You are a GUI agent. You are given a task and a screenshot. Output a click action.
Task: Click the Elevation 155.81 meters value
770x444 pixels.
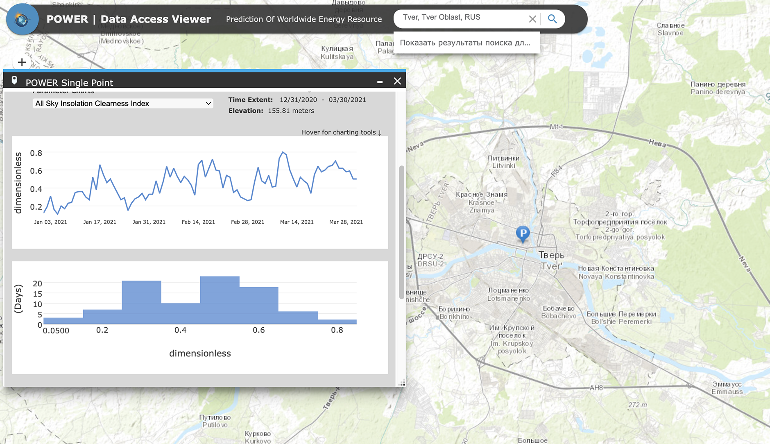pyautogui.click(x=291, y=111)
